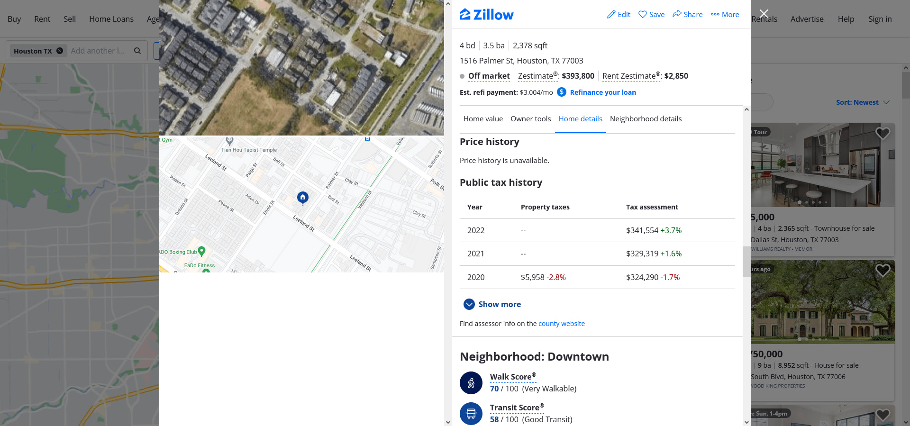Click the Edit pencil icon
Image resolution: width=910 pixels, height=426 pixels.
pyautogui.click(x=611, y=15)
